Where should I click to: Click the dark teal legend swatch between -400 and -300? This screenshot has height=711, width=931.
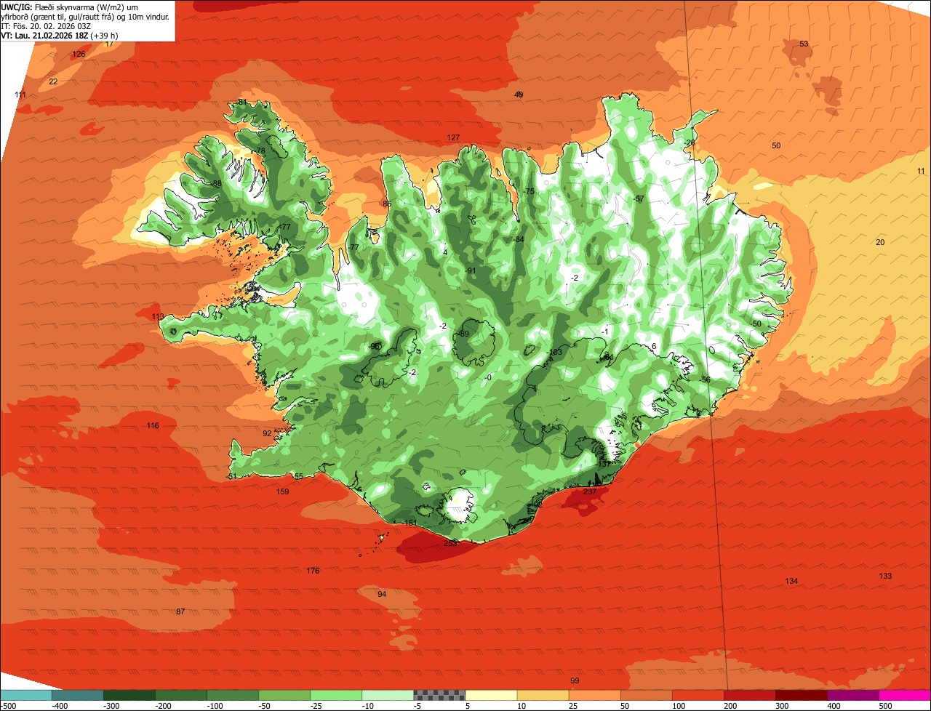coord(78,696)
